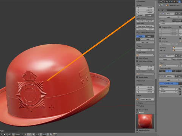Adjust Subsurf View subdivisions slider
Viewport: 182px width, 136px height.
tap(168, 89)
